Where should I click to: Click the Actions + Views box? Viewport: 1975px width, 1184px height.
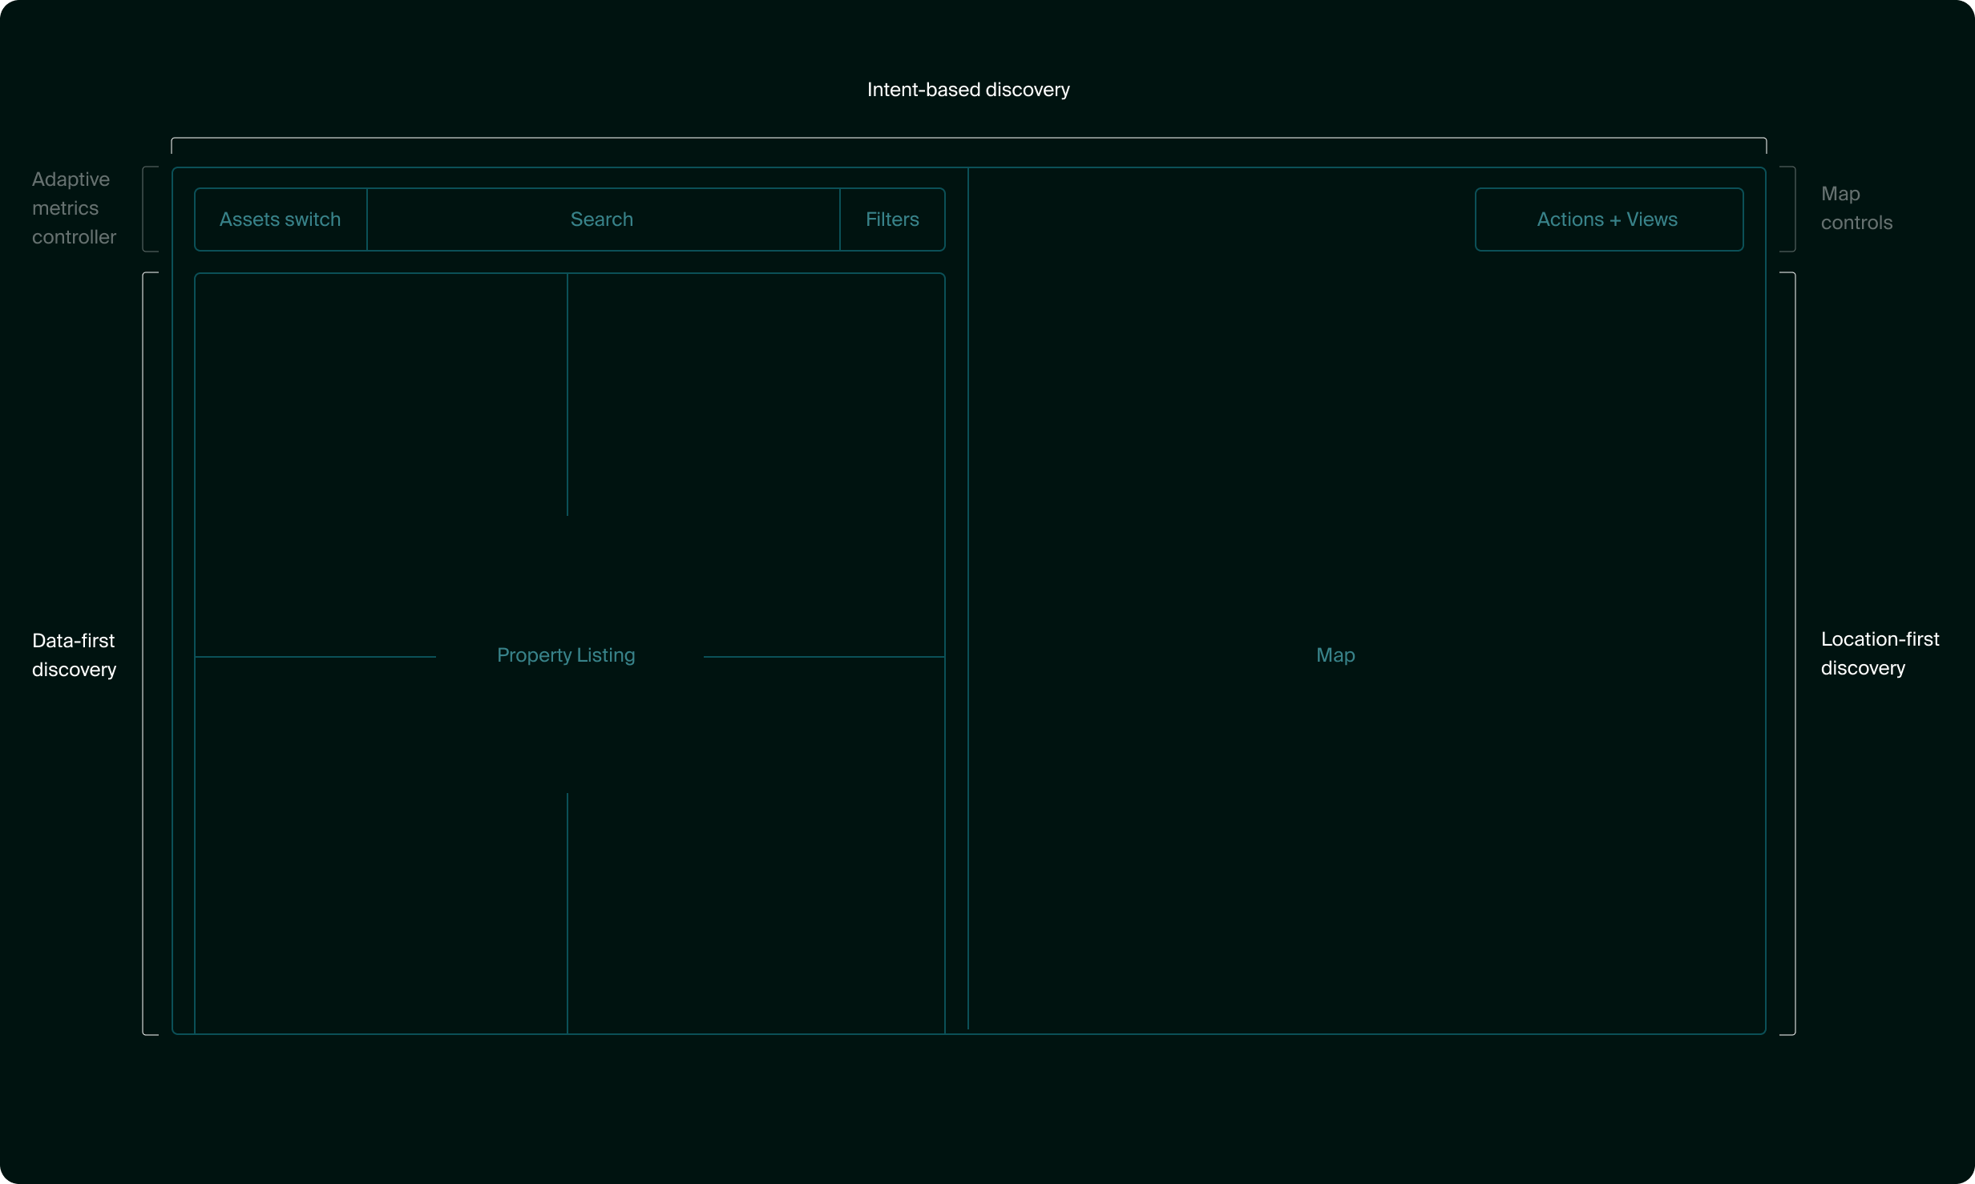(1609, 219)
